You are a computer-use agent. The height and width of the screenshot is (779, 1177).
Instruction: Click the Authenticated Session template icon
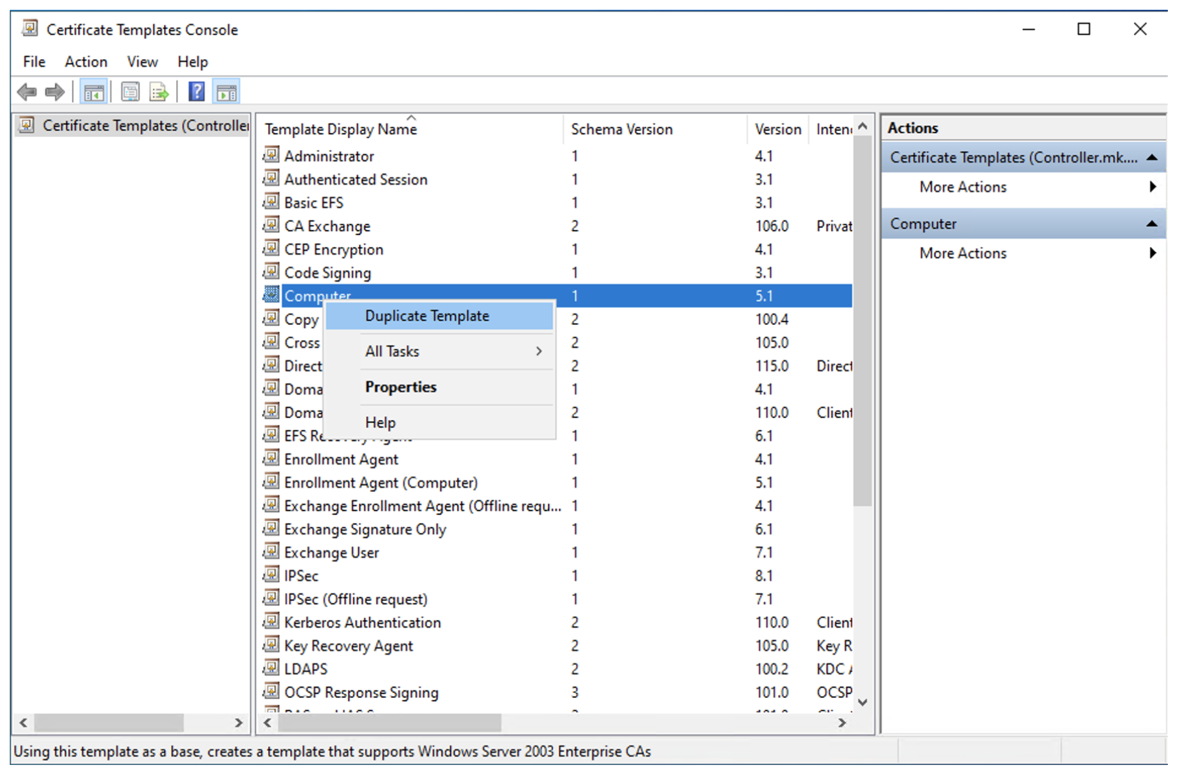(271, 178)
